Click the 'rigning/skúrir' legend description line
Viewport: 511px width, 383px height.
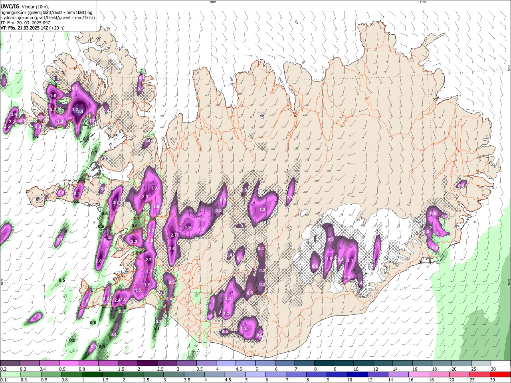47,12
